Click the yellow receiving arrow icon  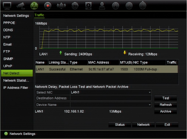[x=125, y=52]
